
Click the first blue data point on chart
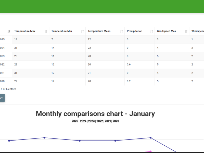(9, 141)
